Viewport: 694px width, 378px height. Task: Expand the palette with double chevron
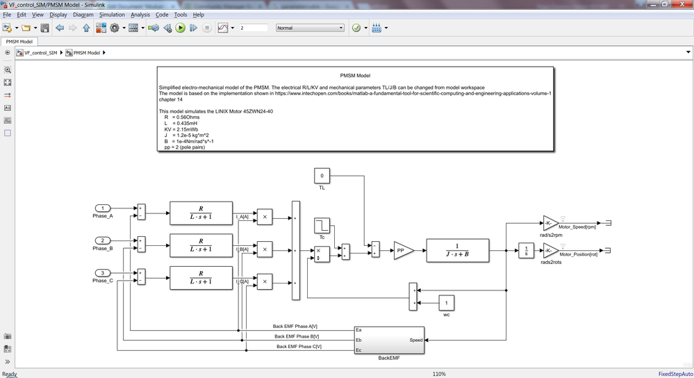click(8, 361)
